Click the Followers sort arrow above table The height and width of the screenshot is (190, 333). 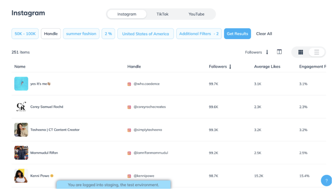267,52
